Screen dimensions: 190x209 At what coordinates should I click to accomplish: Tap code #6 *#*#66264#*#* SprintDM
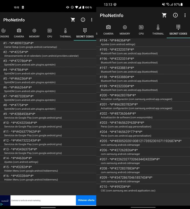tap(48, 89)
